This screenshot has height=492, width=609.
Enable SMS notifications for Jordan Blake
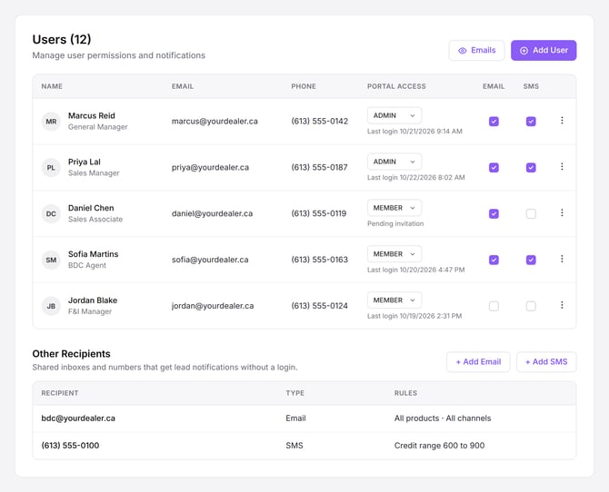[x=531, y=306]
